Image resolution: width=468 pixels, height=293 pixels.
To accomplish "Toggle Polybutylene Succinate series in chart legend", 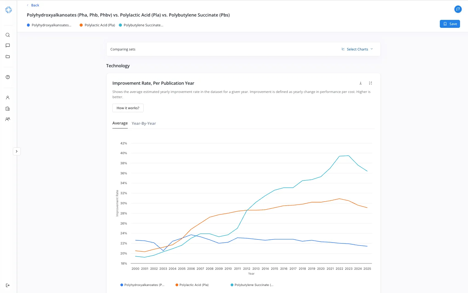I will click(252, 285).
